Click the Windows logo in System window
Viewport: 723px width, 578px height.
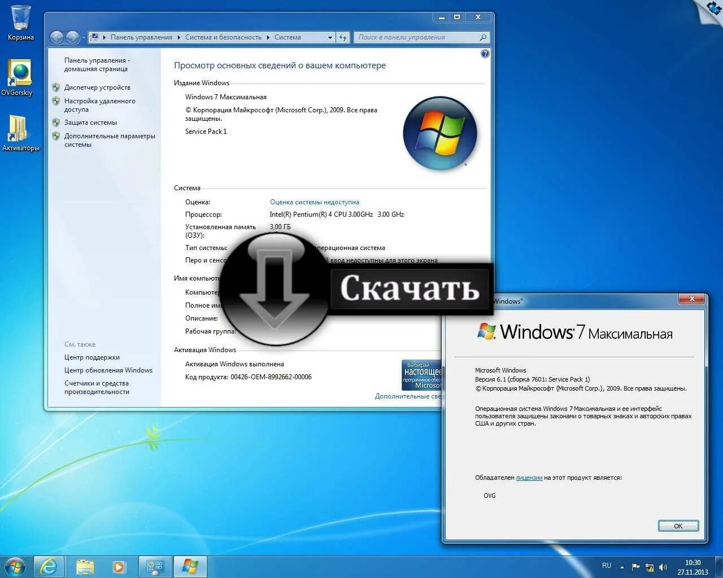pyautogui.click(x=440, y=133)
